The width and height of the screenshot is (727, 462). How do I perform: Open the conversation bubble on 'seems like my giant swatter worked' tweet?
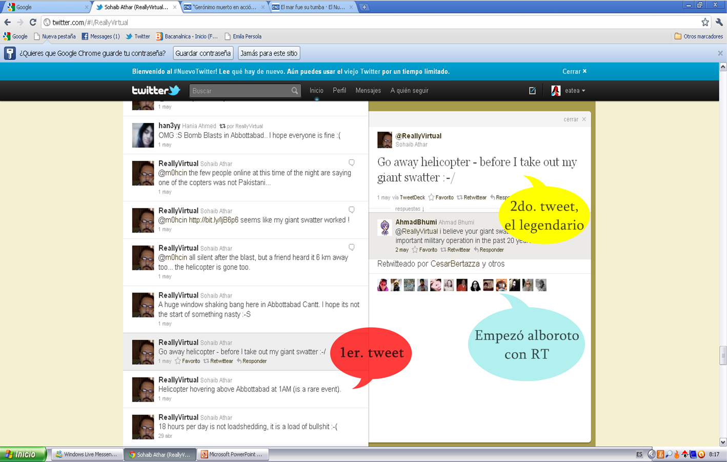click(x=352, y=209)
